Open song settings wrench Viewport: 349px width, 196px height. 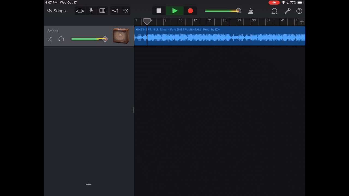tap(288, 11)
